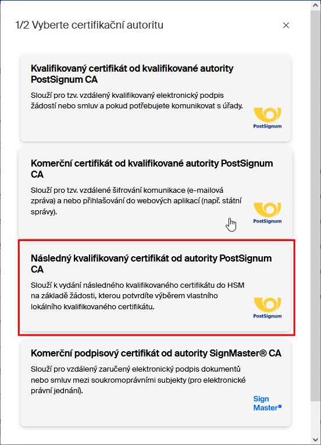Select Kvalifikovaný certifikát PostSignum CA heading

click(132, 74)
